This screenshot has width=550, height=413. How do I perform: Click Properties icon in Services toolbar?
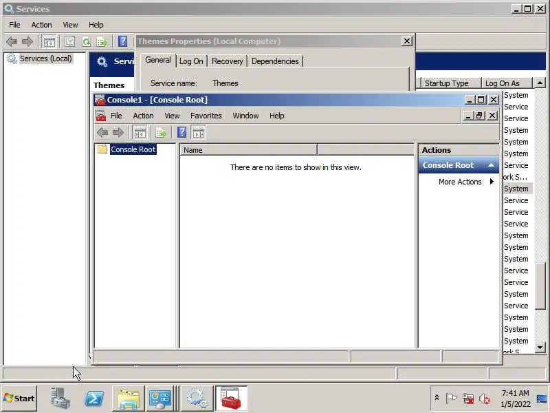coord(69,42)
